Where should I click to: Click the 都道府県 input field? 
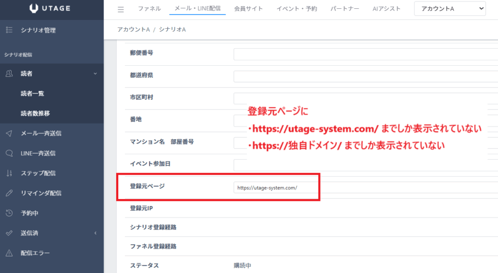366,76
